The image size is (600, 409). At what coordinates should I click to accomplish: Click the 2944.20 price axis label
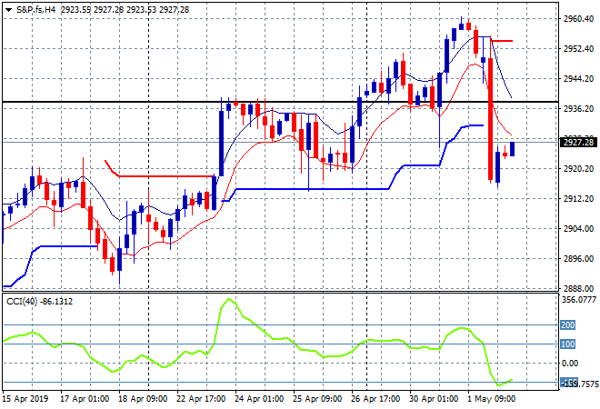point(578,78)
